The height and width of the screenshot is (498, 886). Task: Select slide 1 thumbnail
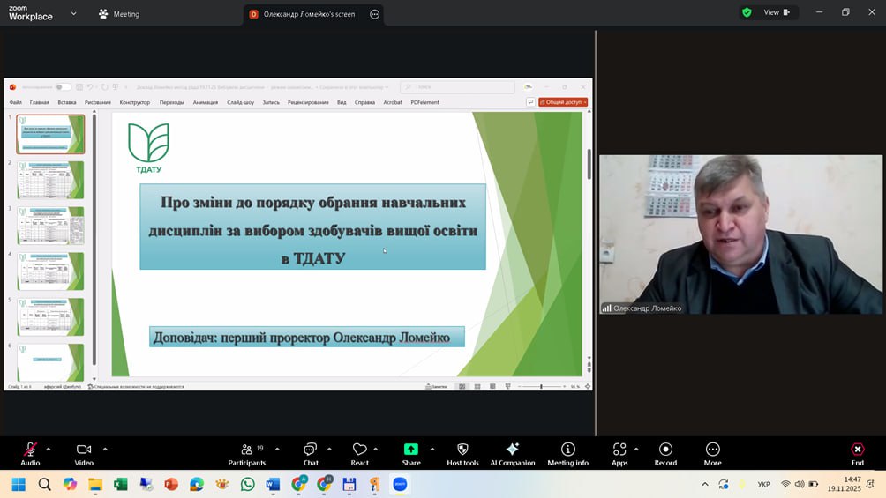click(x=50, y=134)
